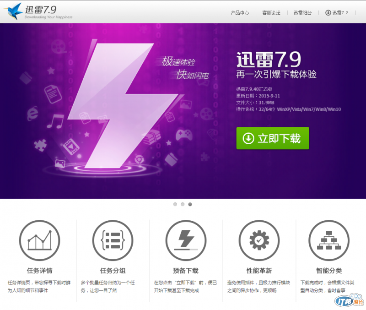This screenshot has width=366, height=310.
Task: Click the 任务详情 description paragraph
Action: point(39,286)
